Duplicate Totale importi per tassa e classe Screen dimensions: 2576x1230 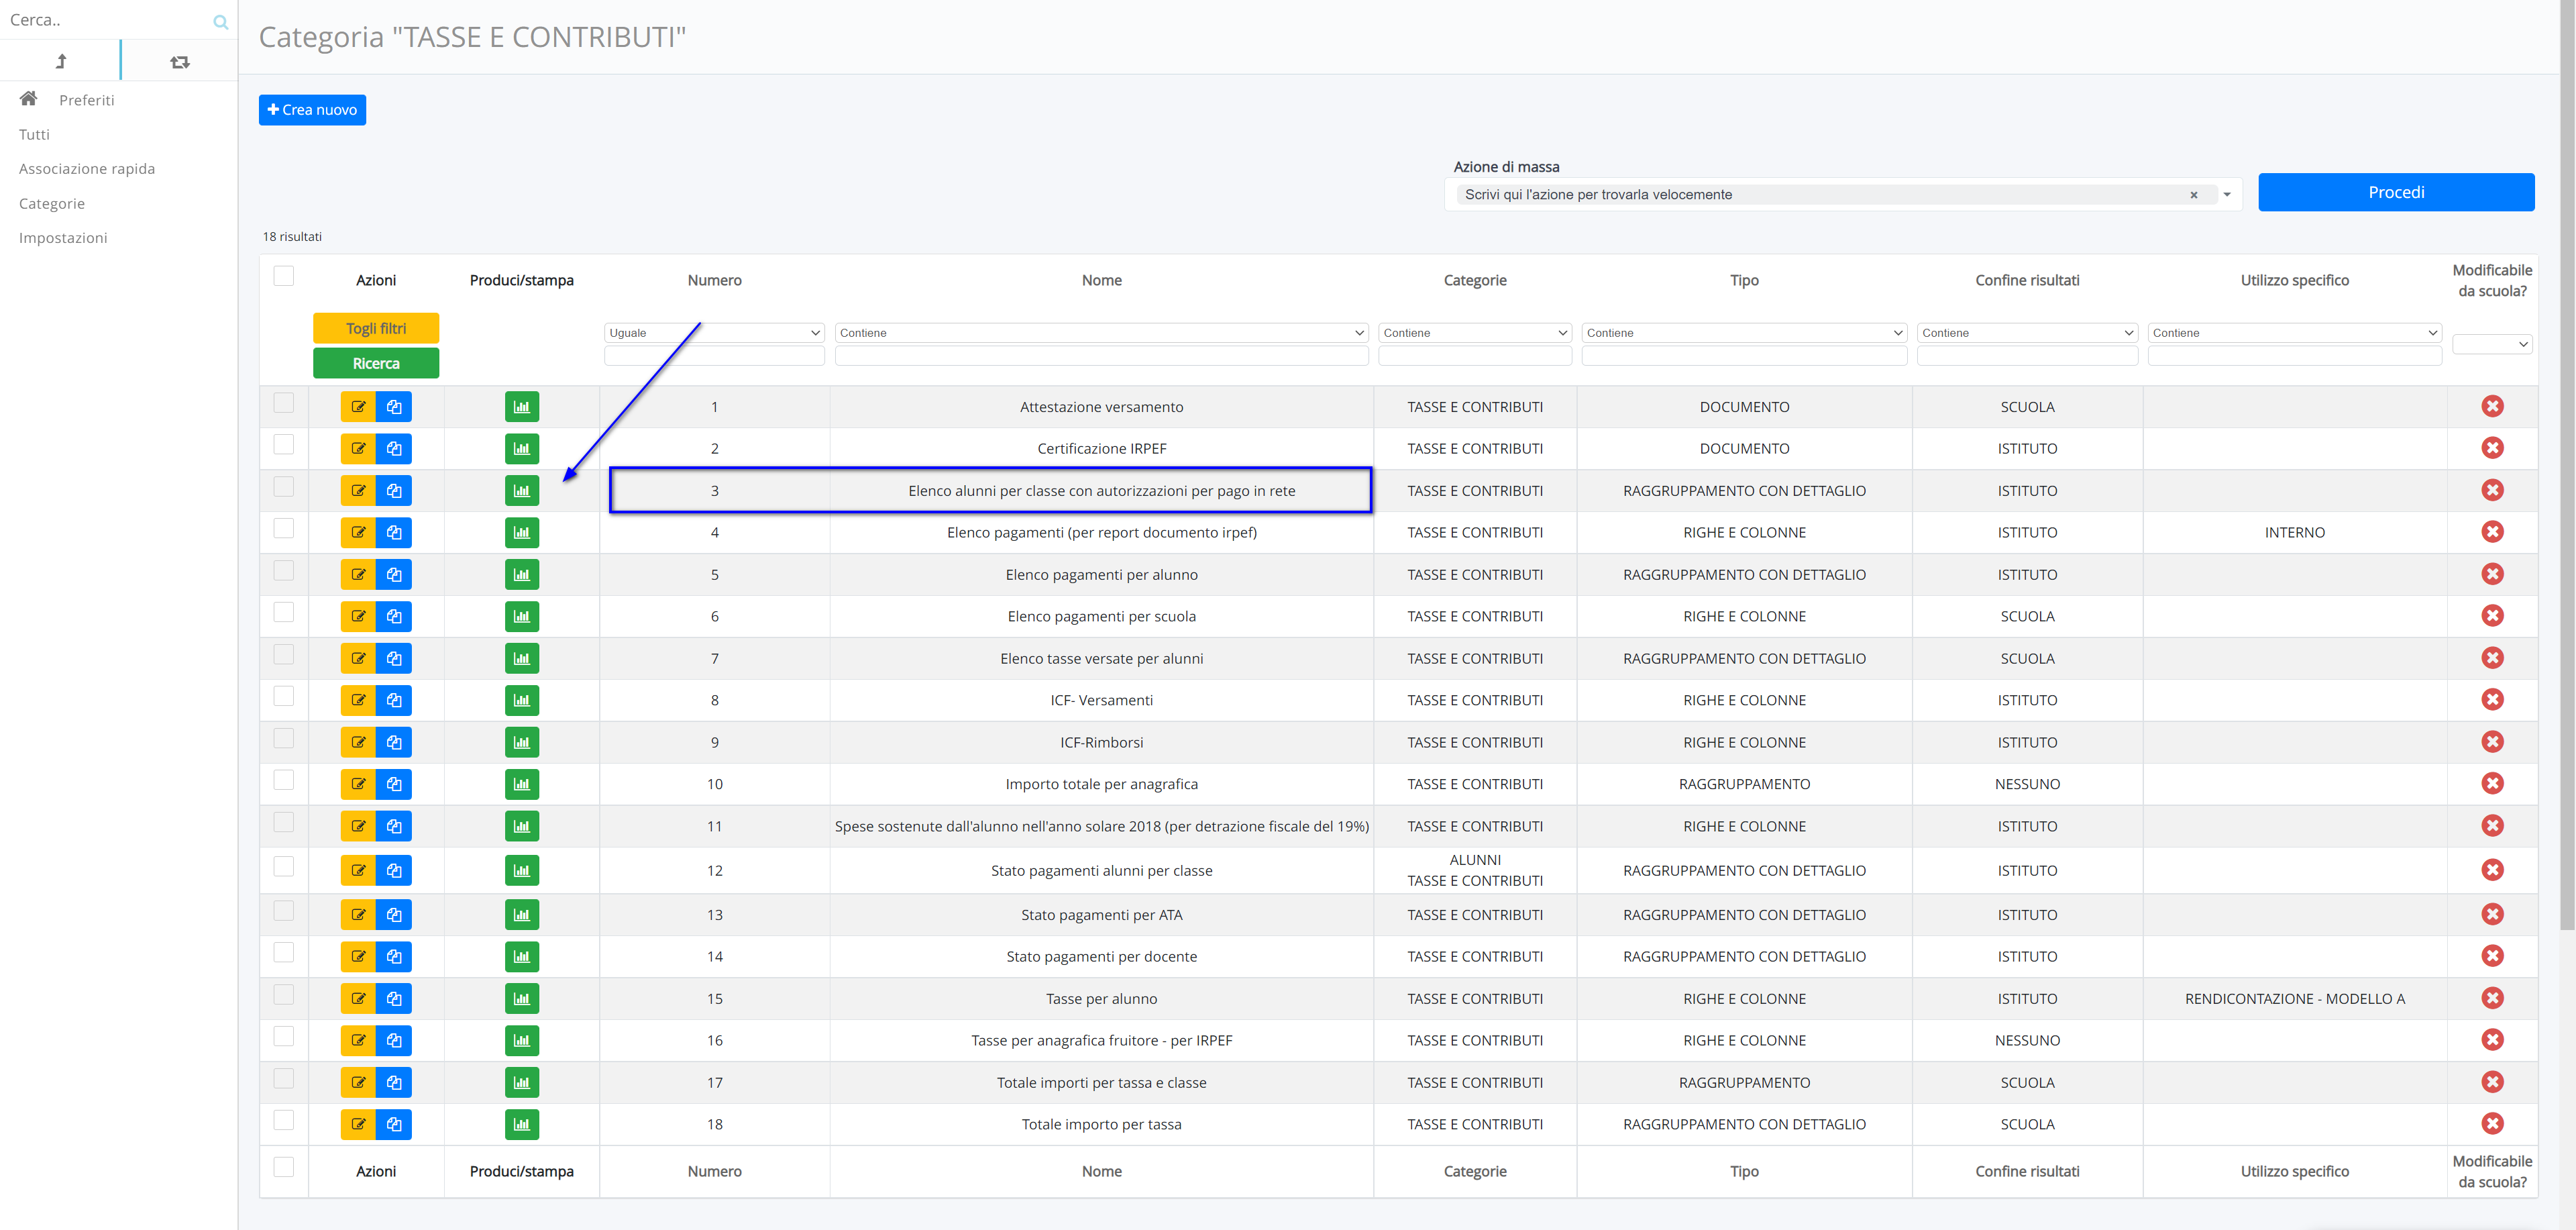point(394,1083)
